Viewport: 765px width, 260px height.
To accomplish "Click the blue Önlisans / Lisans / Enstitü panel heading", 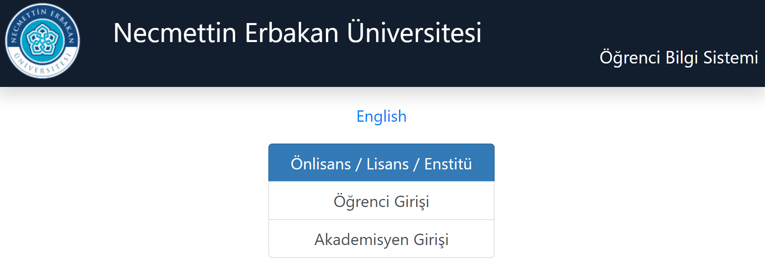I will click(381, 164).
